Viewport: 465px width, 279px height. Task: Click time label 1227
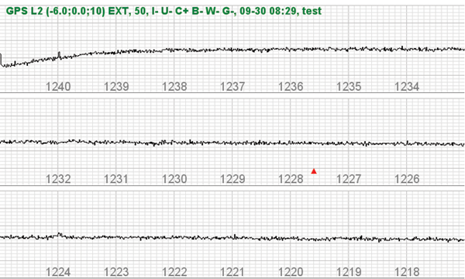[349, 179]
